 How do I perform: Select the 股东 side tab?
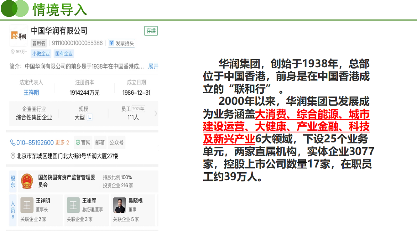[x=13, y=181]
